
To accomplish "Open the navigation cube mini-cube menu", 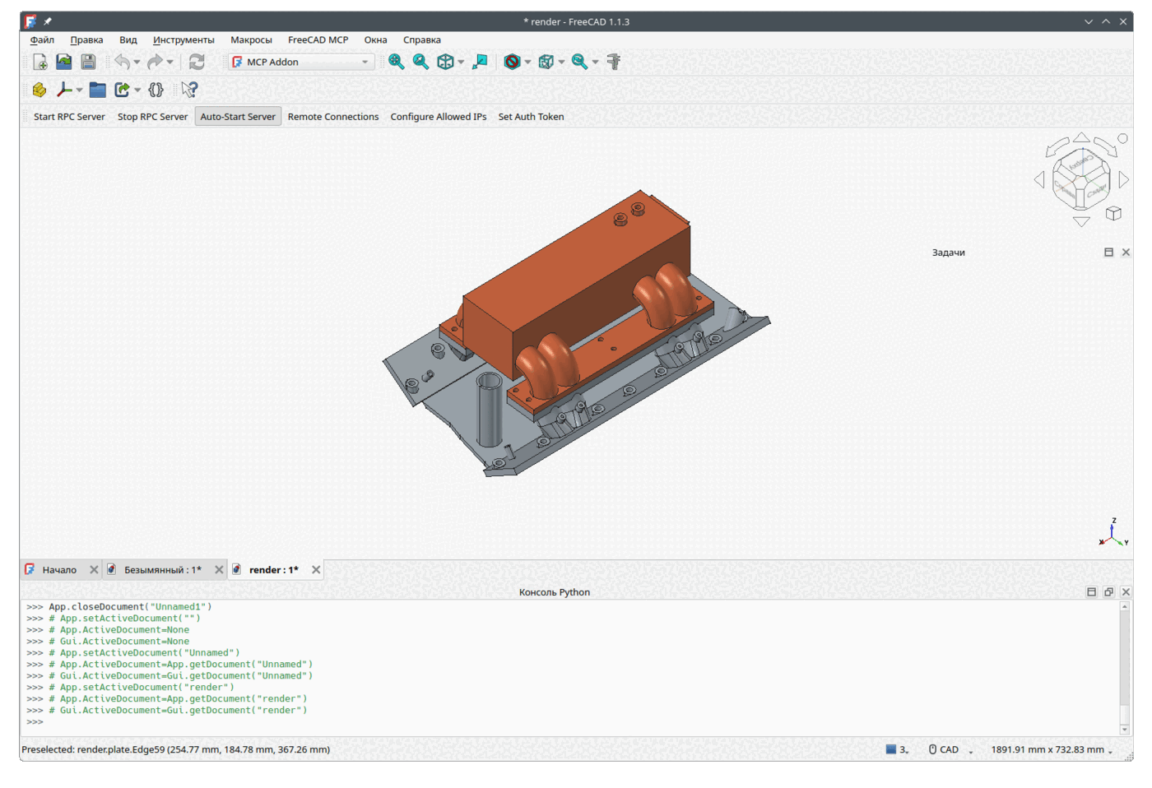I will [x=1113, y=213].
